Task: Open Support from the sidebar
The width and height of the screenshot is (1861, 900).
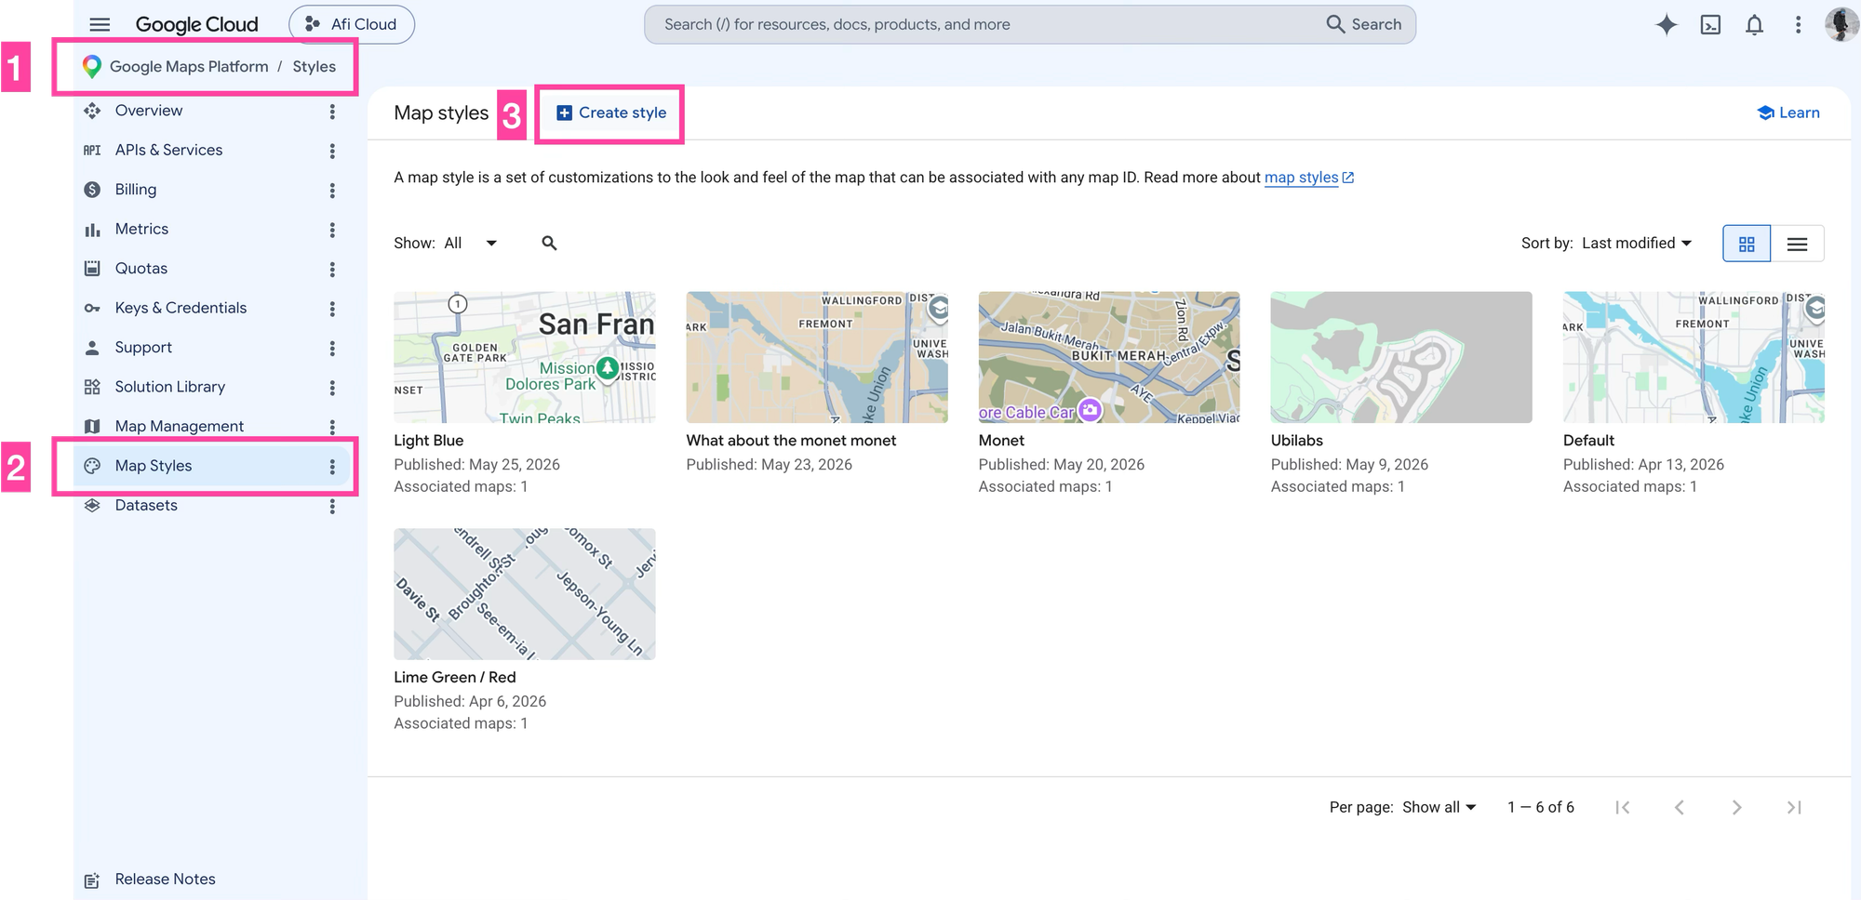Action: [x=143, y=348]
